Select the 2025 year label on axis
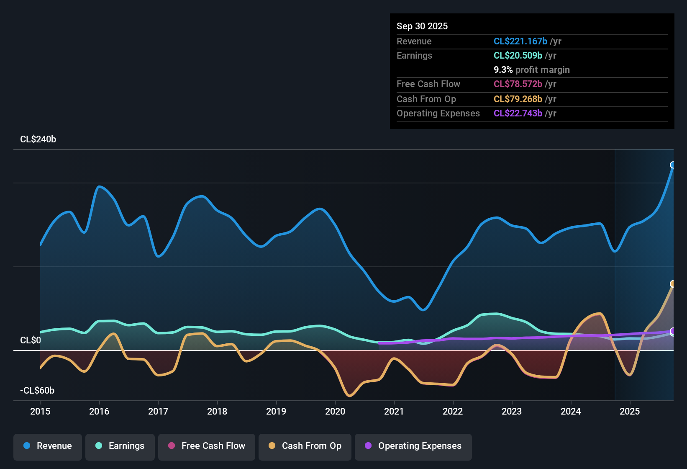This screenshot has height=469, width=687. tap(630, 412)
